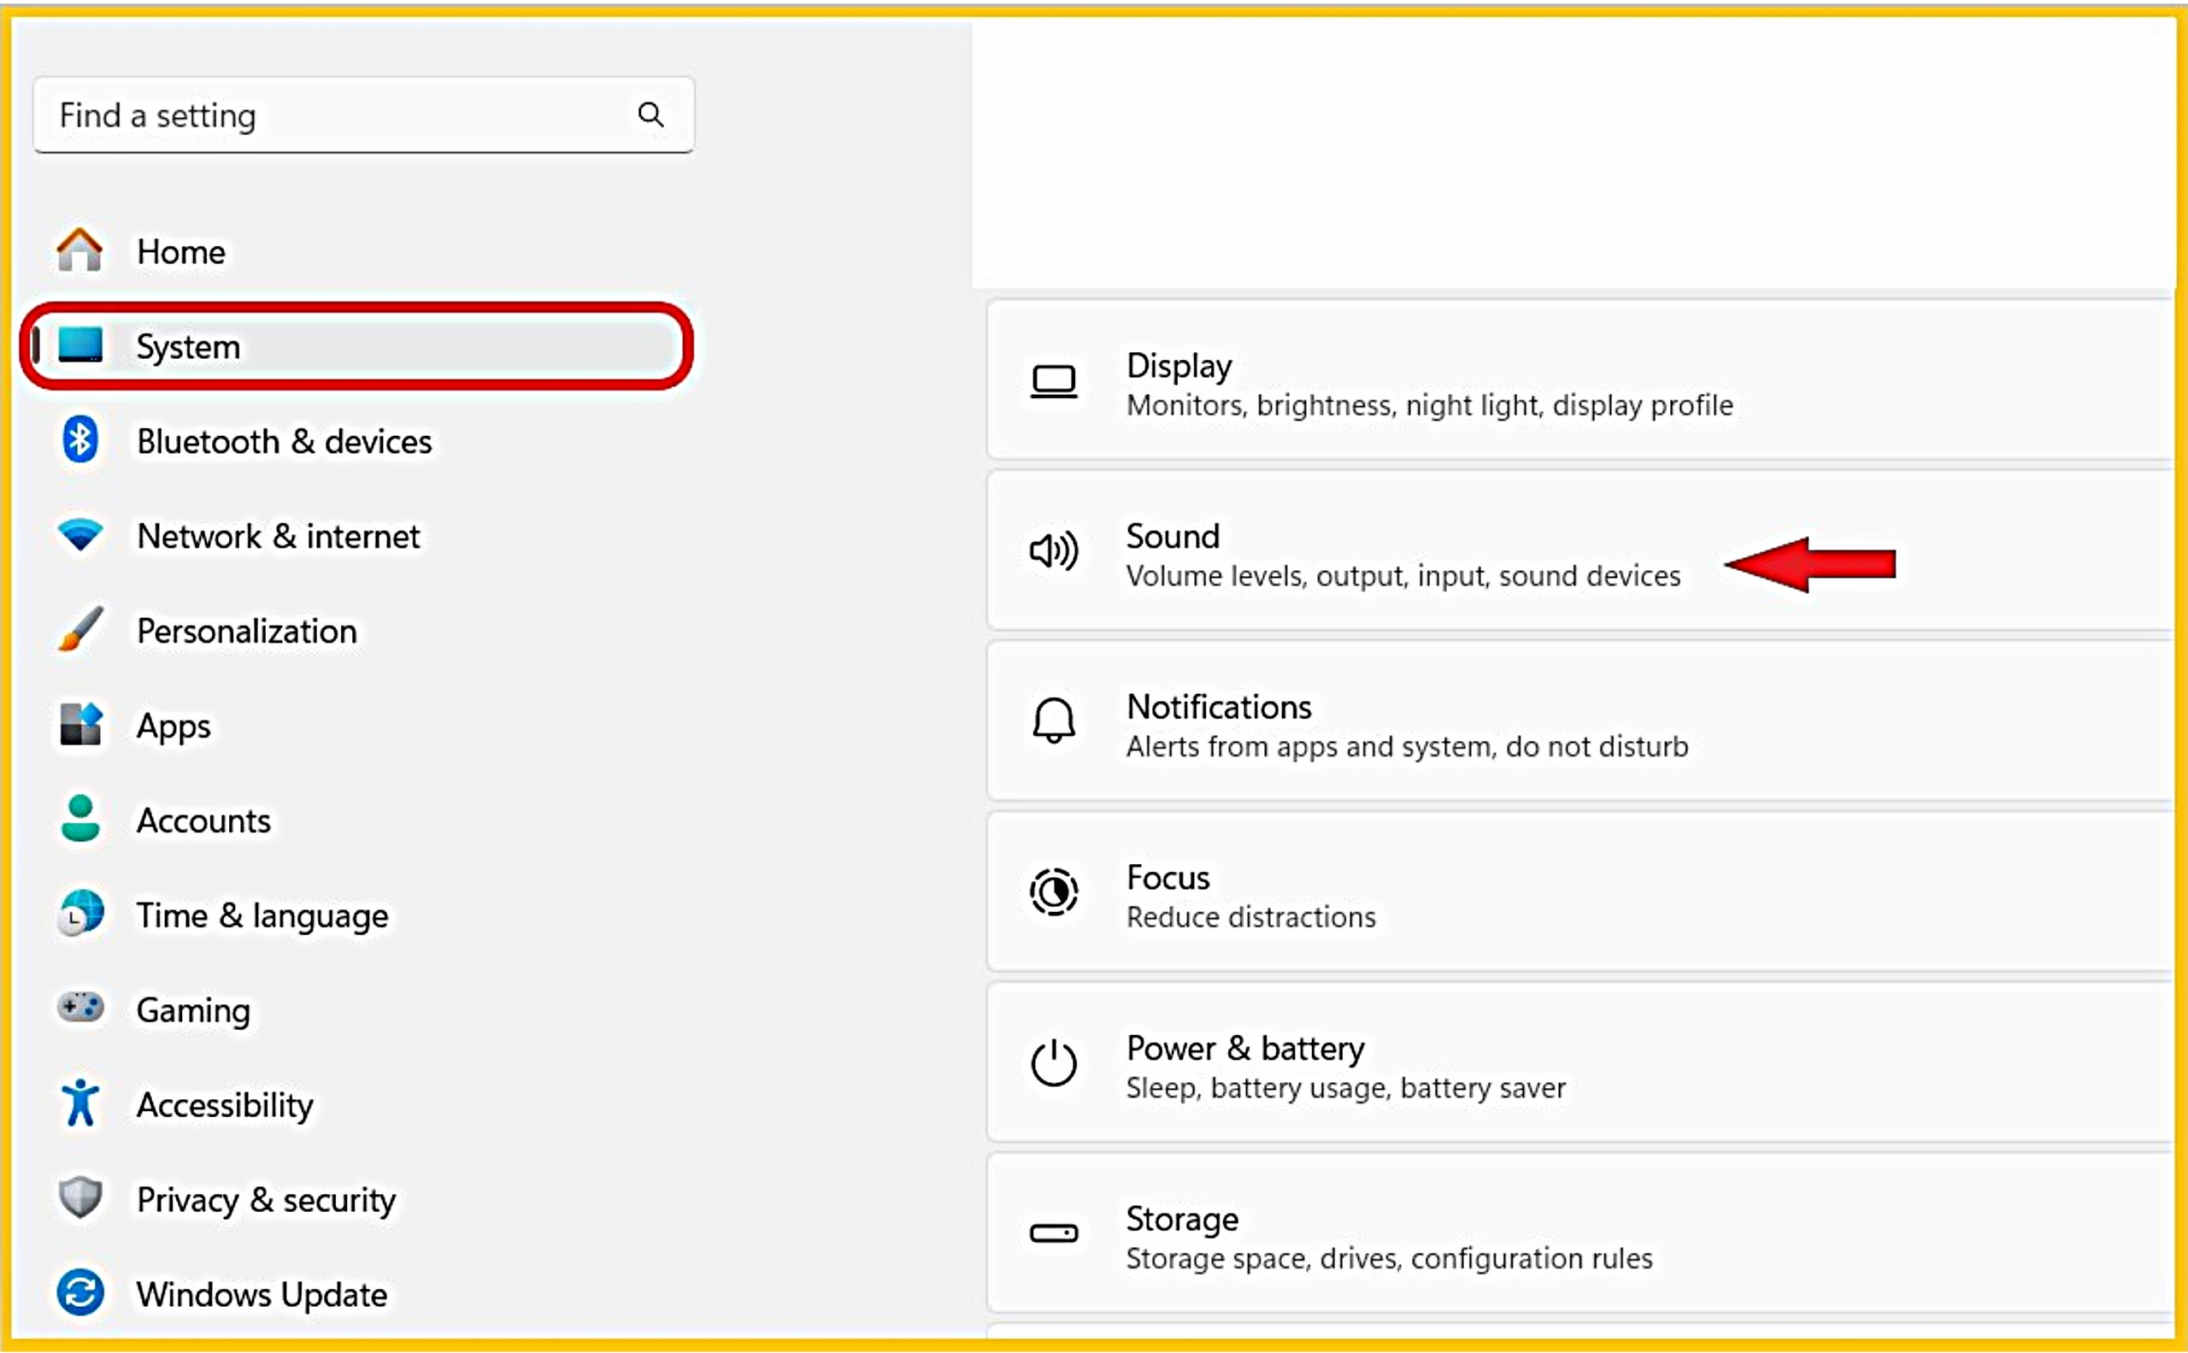Click the Power & battery icon
This screenshot has height=1353, width=2188.
(1053, 1063)
